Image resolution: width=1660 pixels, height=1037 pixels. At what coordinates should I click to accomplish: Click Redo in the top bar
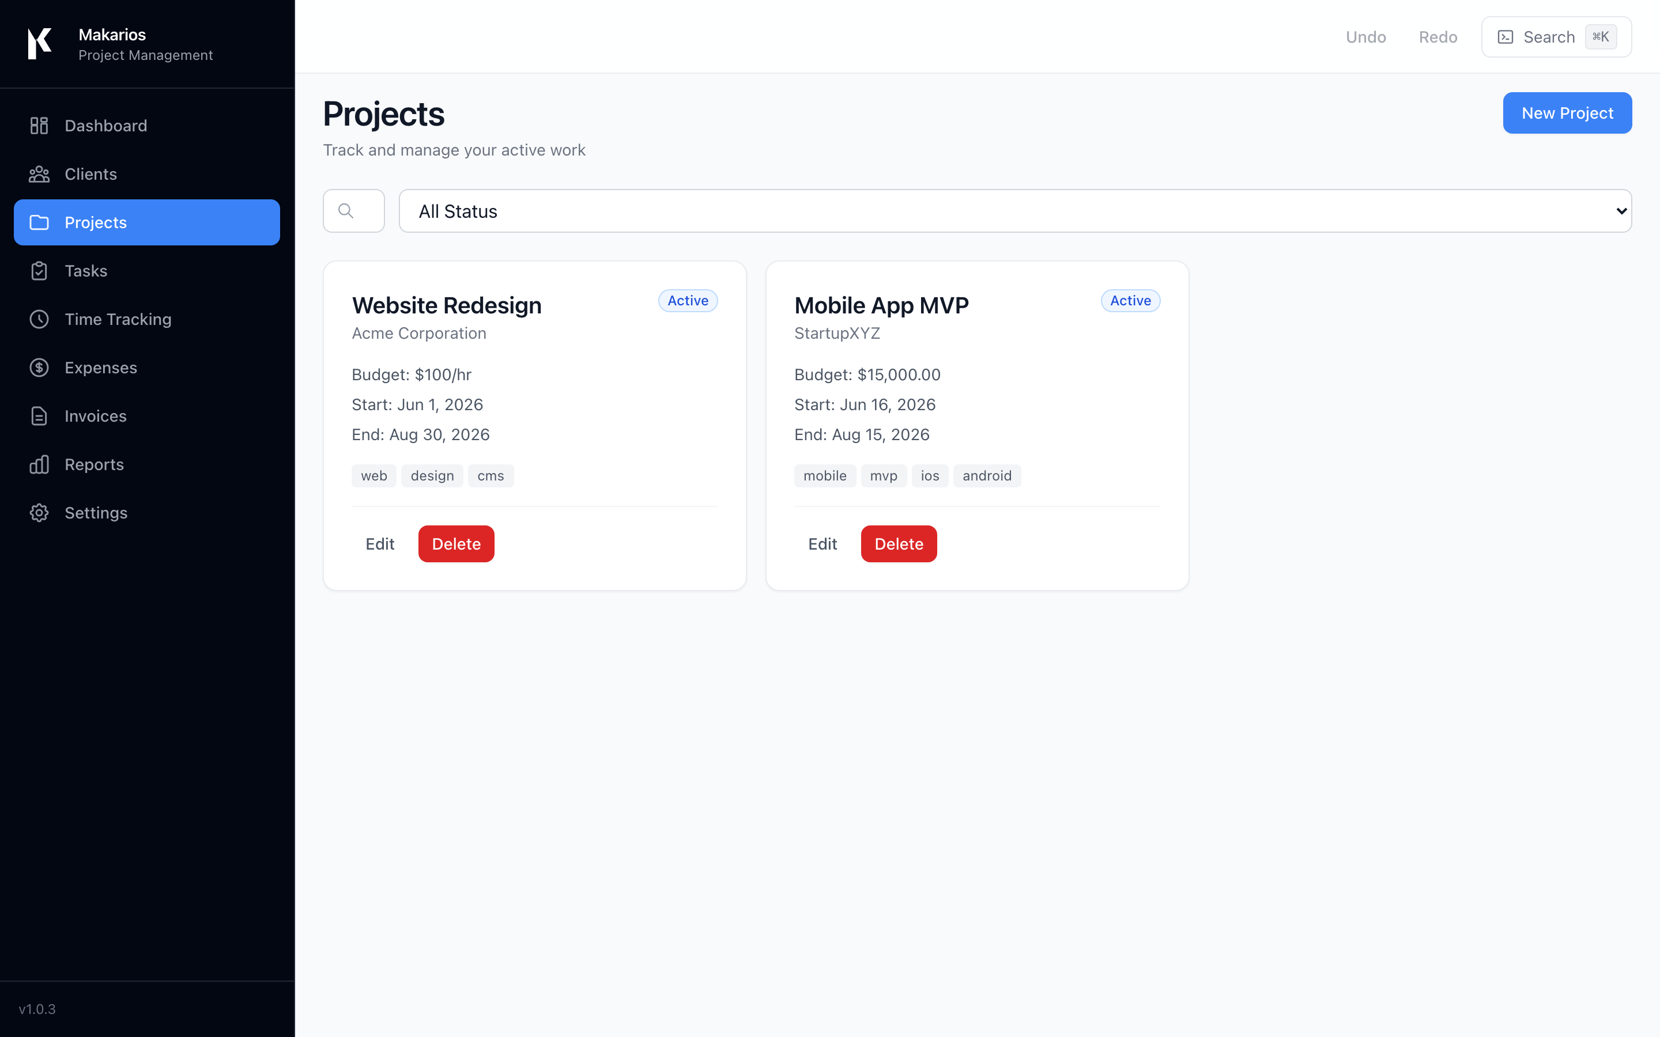click(1438, 37)
